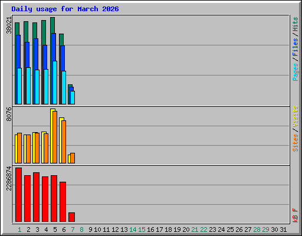The image size is (302, 236).
Task: Click the red KB F legend label
Action: tap(296, 215)
